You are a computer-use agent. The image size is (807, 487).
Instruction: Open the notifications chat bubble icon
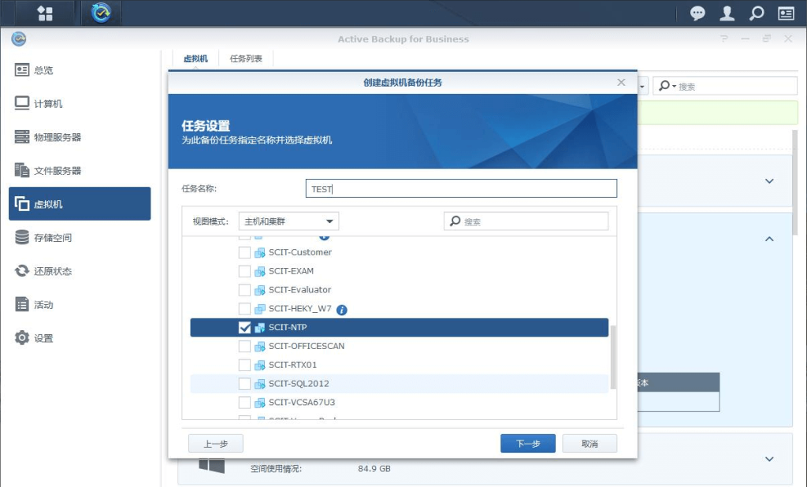click(x=697, y=13)
